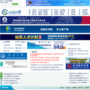The height and width of the screenshot is (90, 90).
Task: Open 浙江理工大学2019年人才招聘公告
Action: [x=12, y=78]
